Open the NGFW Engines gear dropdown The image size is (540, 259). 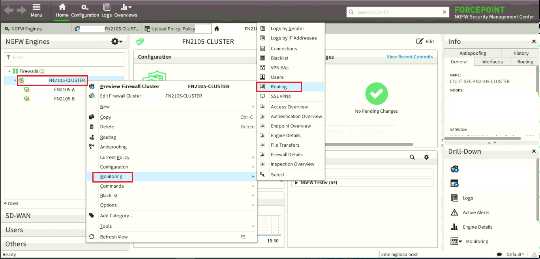(116, 41)
